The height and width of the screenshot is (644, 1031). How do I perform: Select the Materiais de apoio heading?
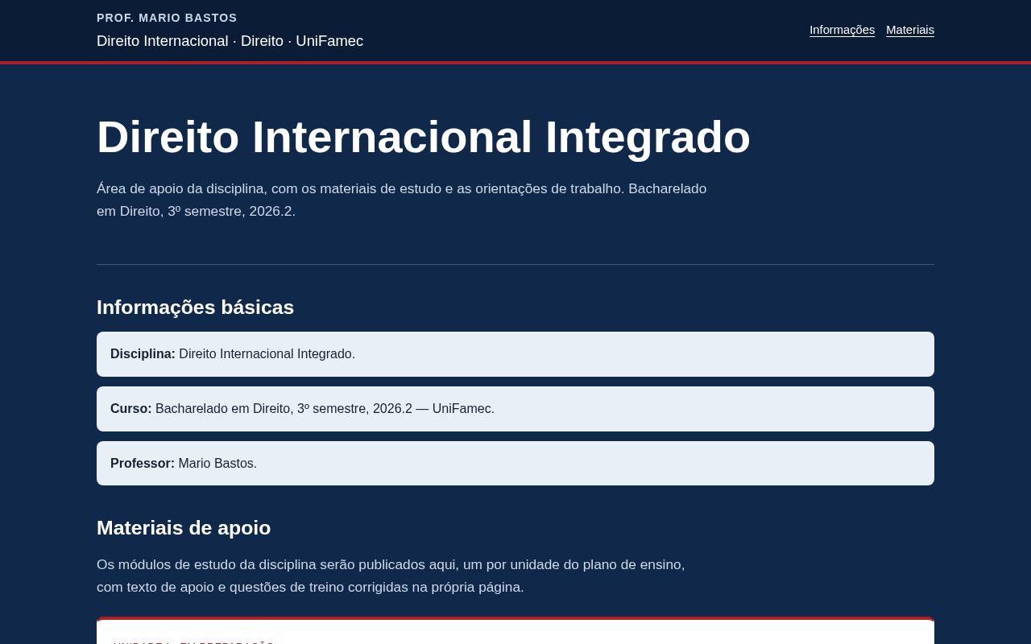[x=184, y=528]
